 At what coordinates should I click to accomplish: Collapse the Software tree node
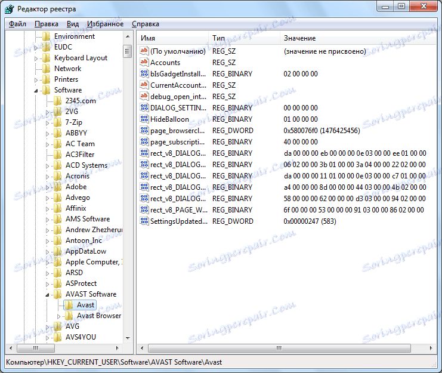36,91
